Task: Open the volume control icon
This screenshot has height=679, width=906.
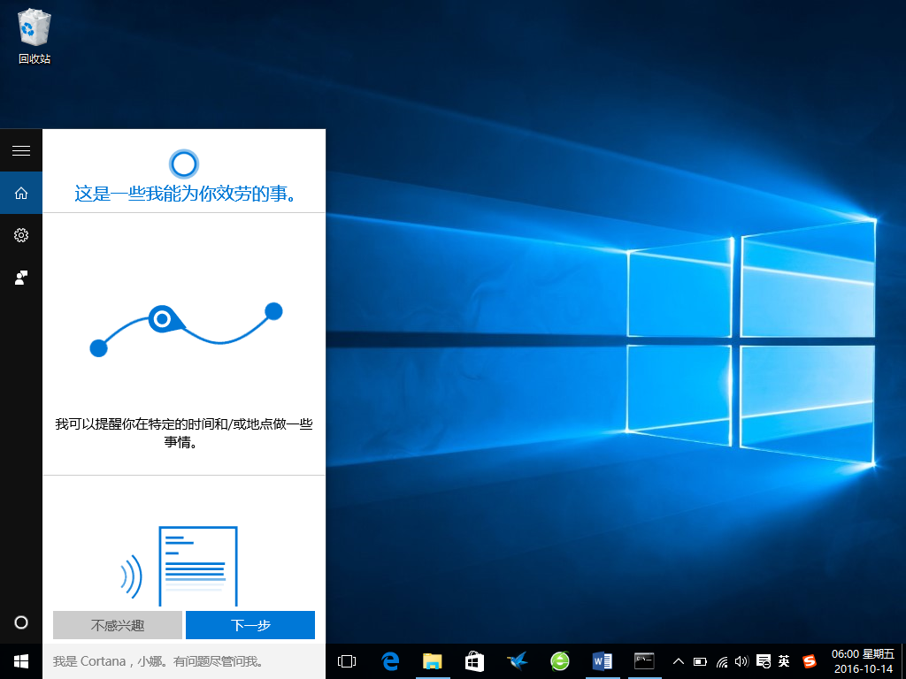Action: point(741,661)
